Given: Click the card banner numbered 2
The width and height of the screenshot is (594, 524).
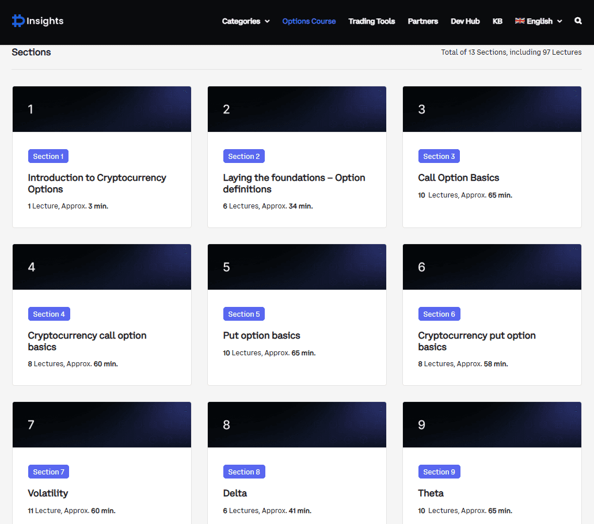Looking at the screenshot, I should 297,109.
